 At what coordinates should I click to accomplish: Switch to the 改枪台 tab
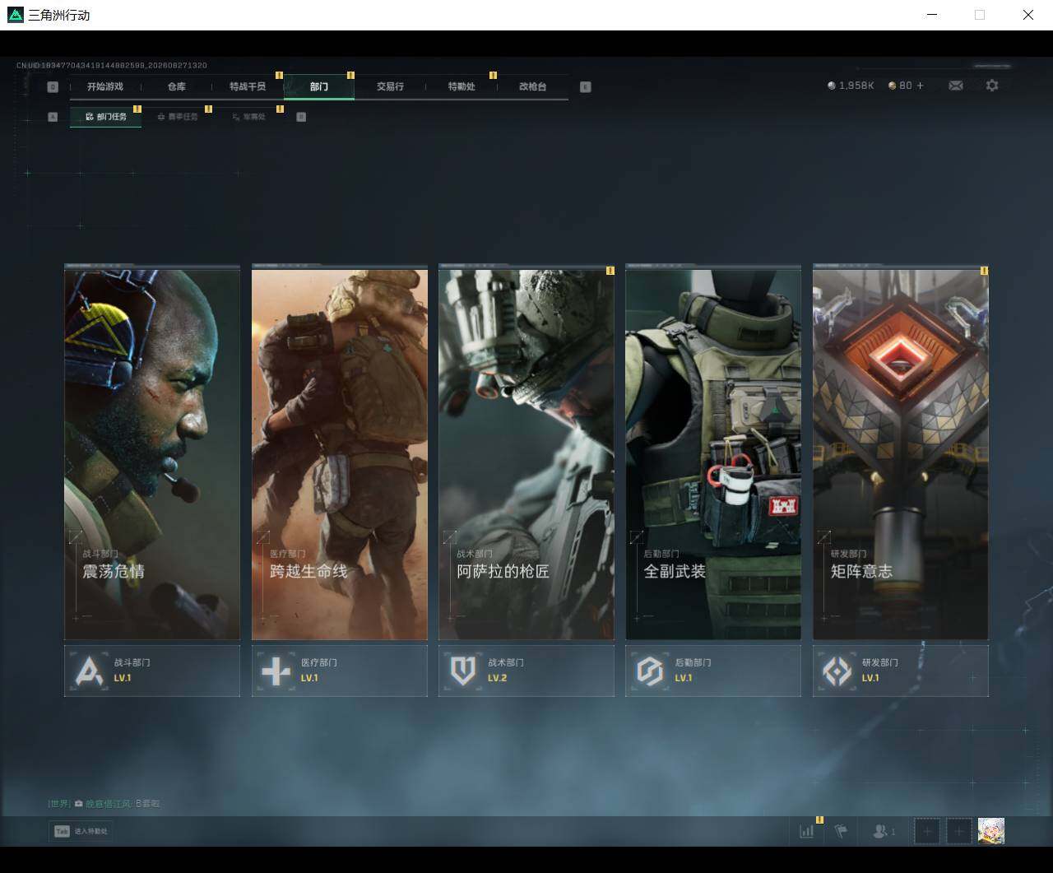[x=532, y=86]
